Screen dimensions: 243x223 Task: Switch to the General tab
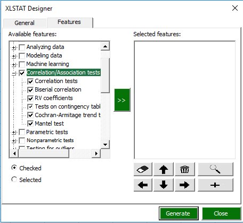pos(25,23)
